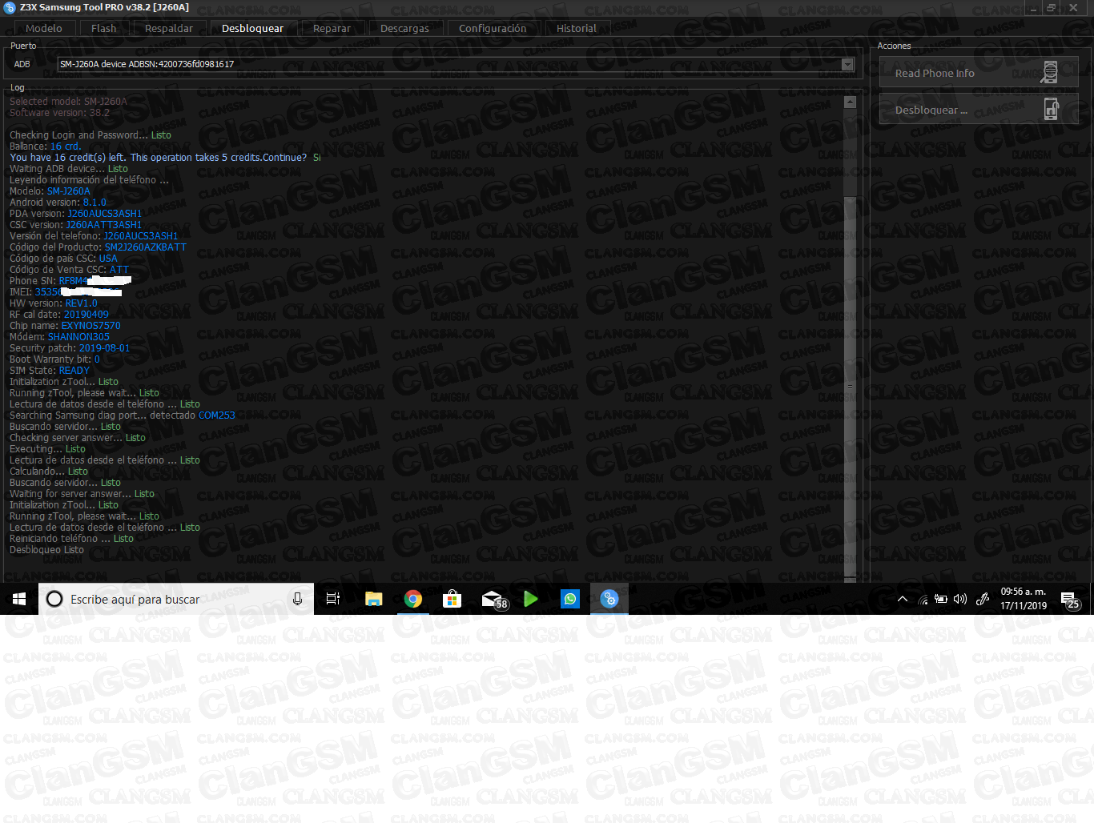Screen dimensions: 1094x823
Task: Go to the Reparar tab
Action: 332,28
